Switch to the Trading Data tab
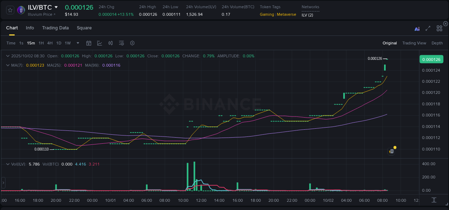Image resolution: width=449 pixels, height=210 pixels. [55, 28]
